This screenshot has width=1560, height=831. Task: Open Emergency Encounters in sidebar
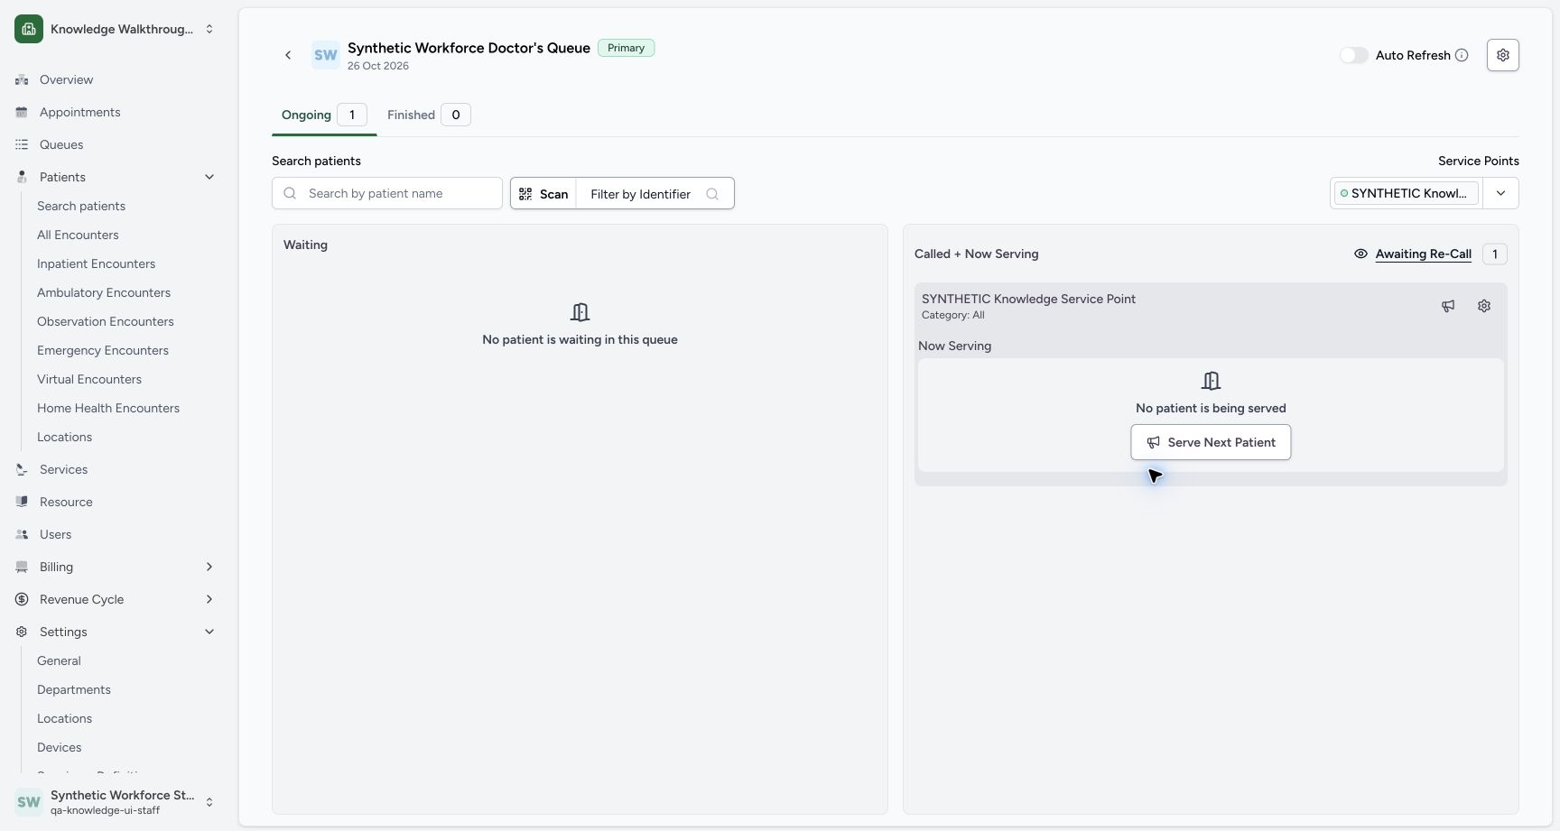(x=103, y=350)
